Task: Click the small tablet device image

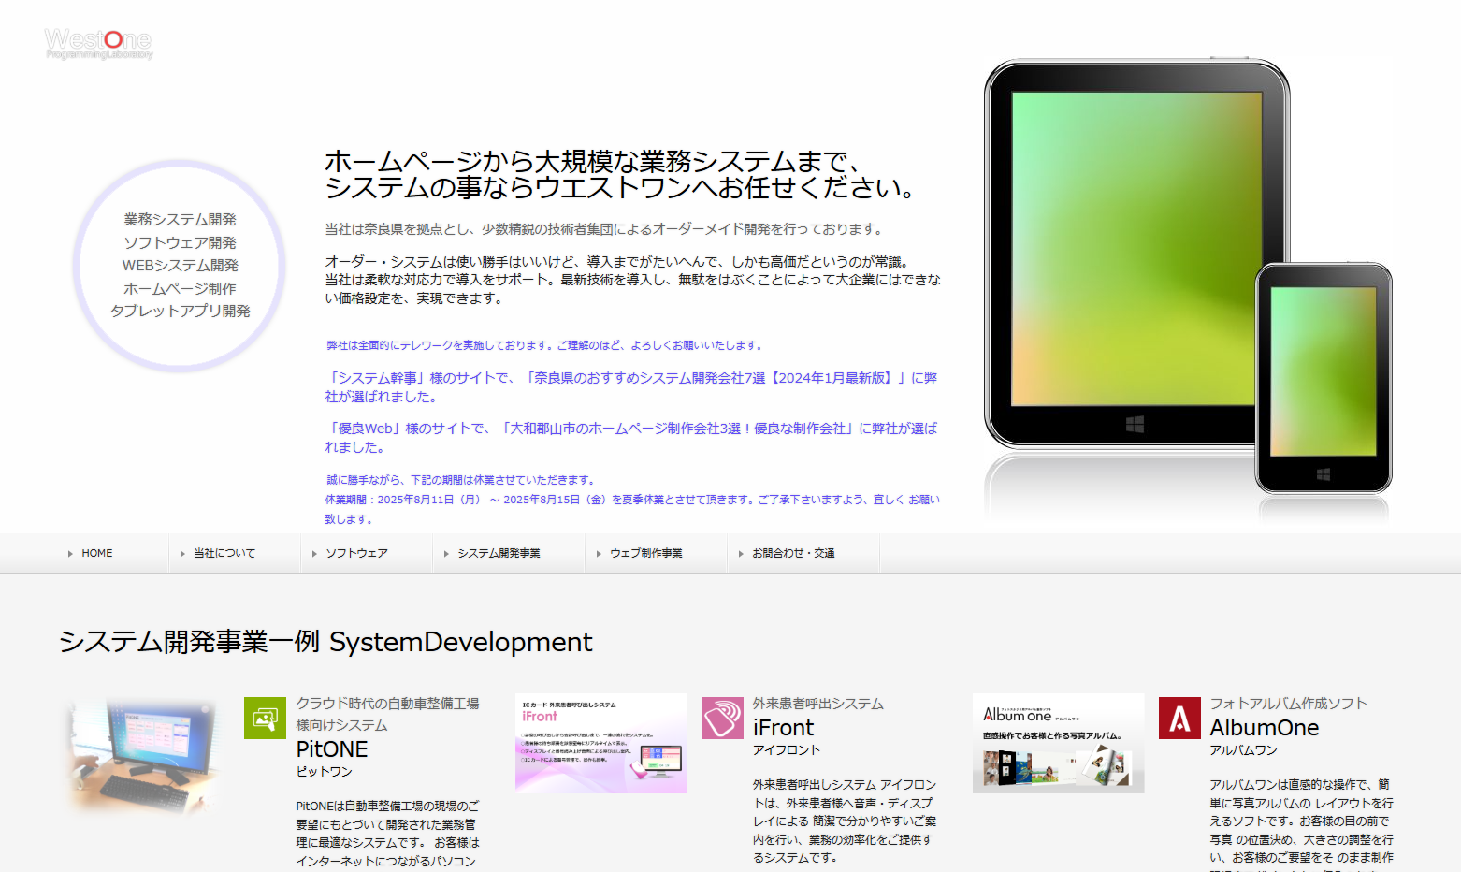Action: point(1323,376)
